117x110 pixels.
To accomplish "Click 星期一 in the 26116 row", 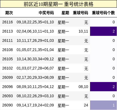I will [63, 22].
